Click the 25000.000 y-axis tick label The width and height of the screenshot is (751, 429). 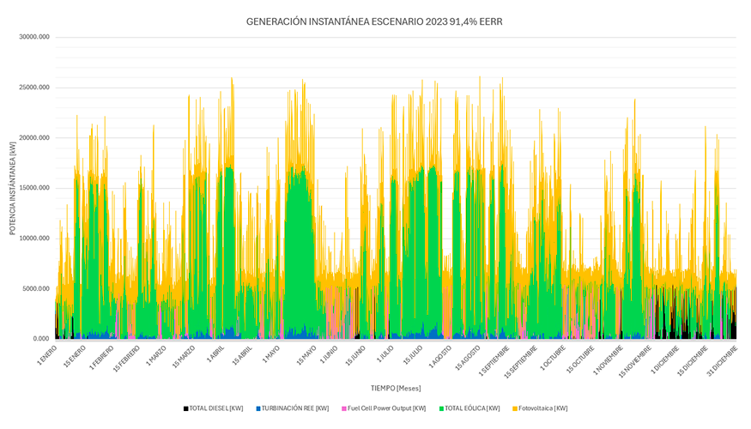[x=33, y=88]
